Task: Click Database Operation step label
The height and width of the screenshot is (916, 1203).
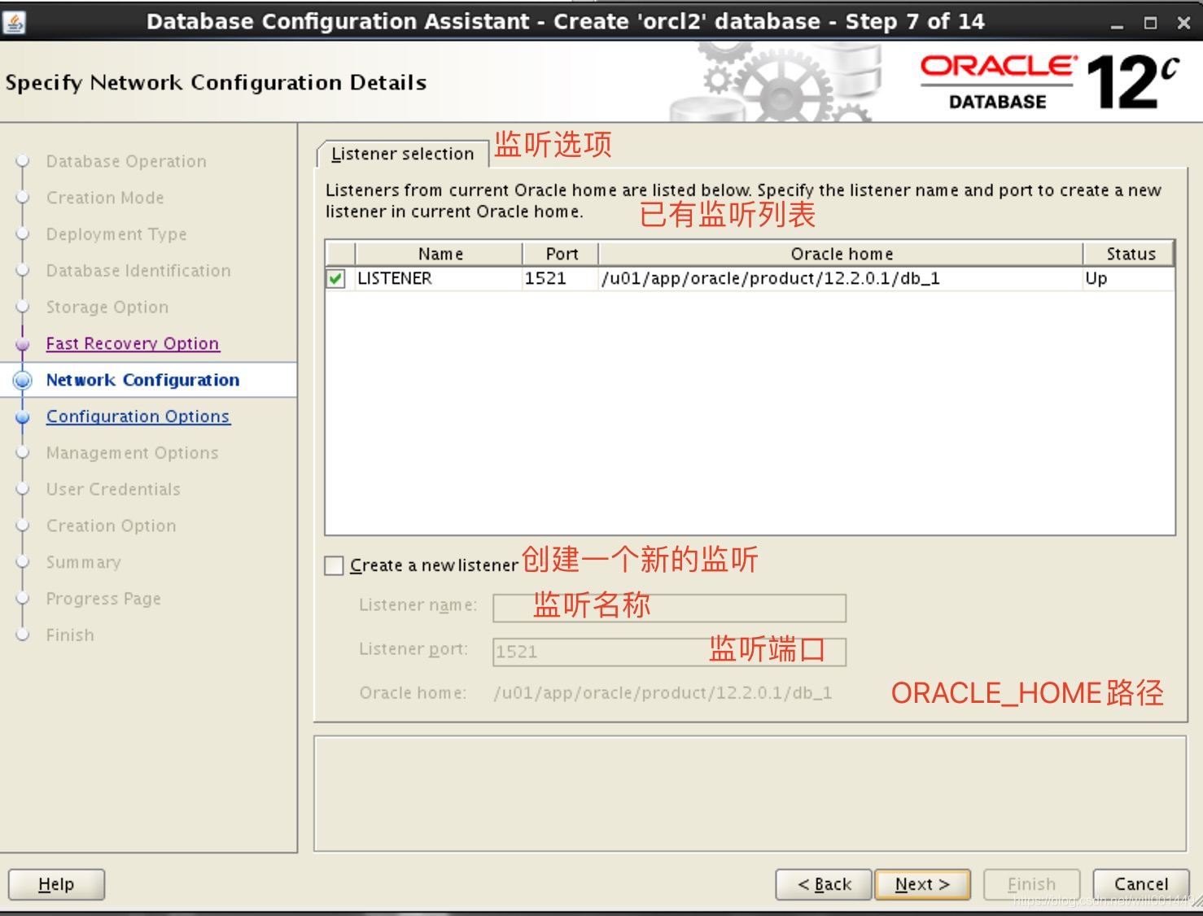Action: tap(126, 161)
